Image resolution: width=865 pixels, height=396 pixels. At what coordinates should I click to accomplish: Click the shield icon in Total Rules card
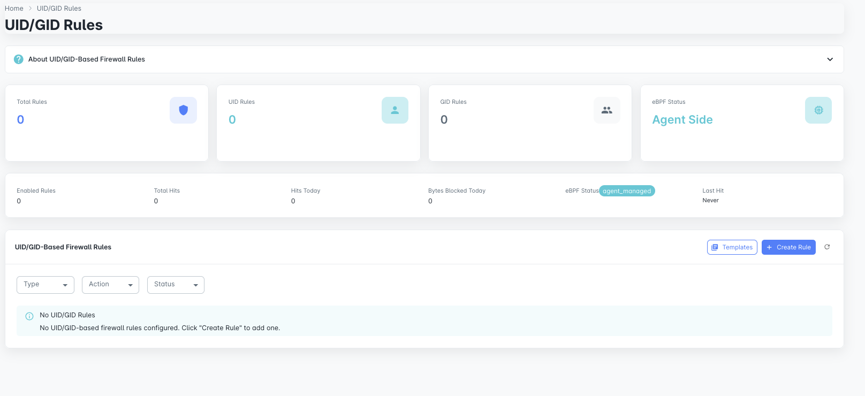coord(183,110)
